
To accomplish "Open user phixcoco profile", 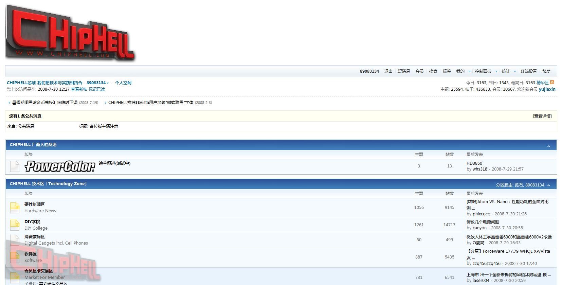I will [481, 214].
